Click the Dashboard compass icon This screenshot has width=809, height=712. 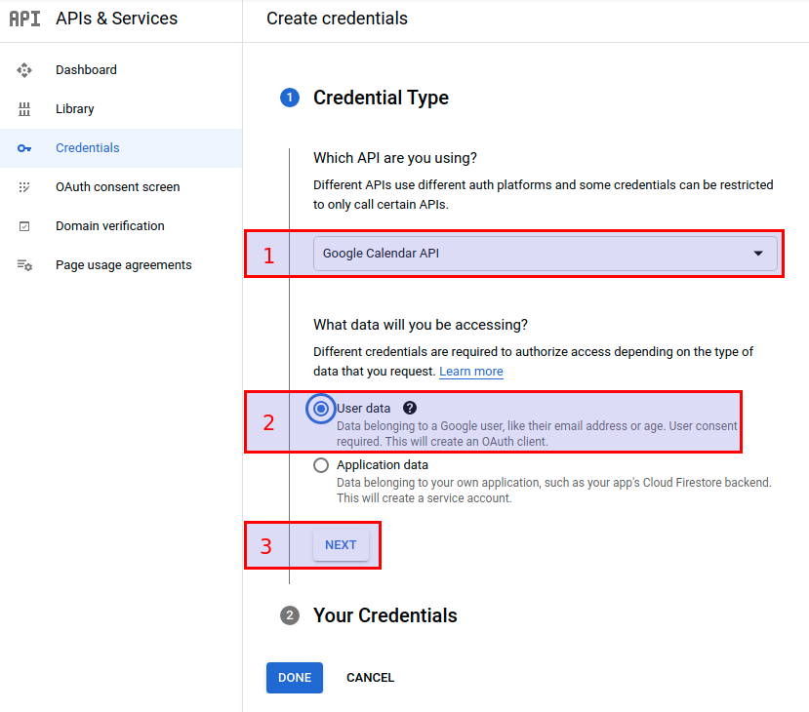click(x=23, y=69)
